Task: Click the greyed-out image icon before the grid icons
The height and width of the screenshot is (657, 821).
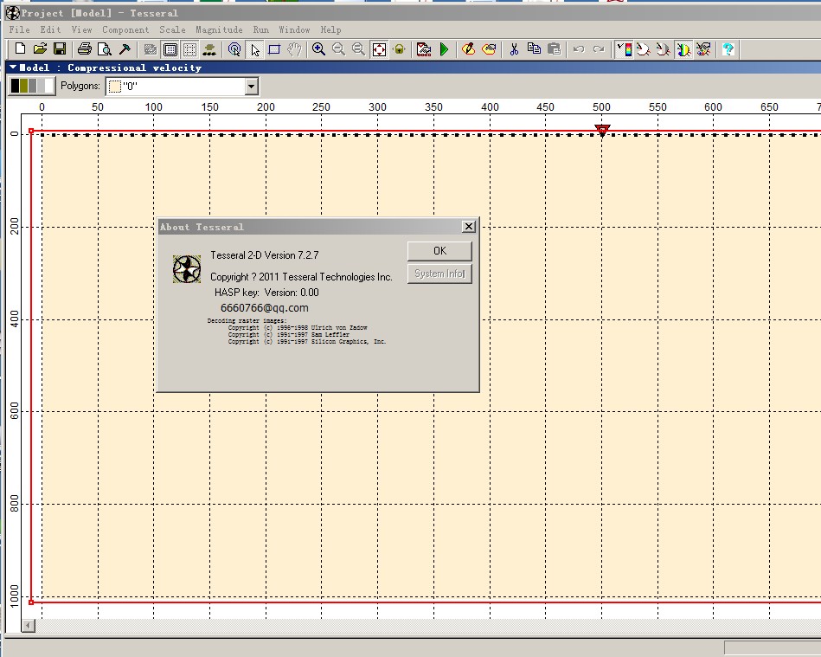Action: (151, 49)
